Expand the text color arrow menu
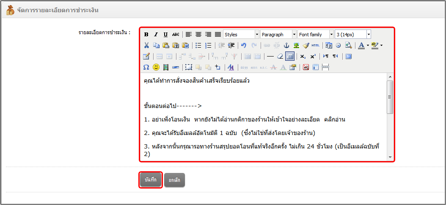446x205 pixels. (x=368, y=45)
